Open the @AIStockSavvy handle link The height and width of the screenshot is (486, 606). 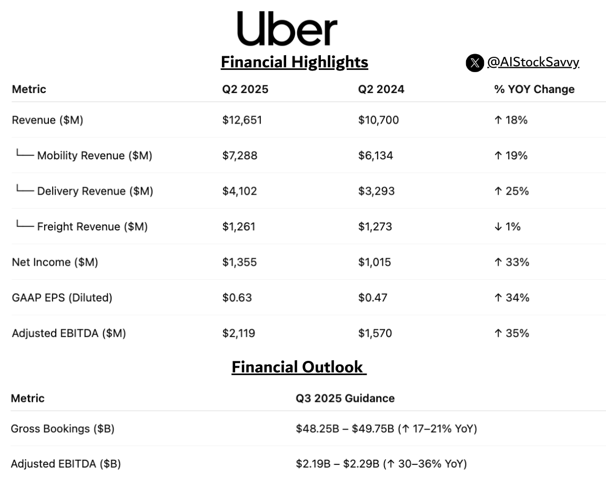(533, 62)
